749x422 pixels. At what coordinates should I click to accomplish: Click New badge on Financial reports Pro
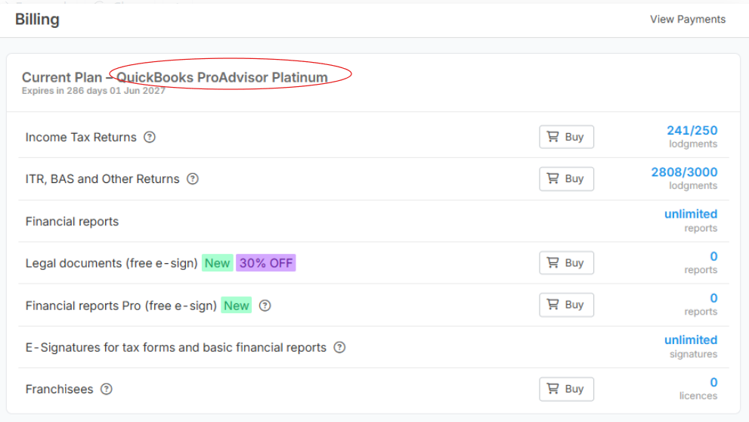click(x=237, y=306)
